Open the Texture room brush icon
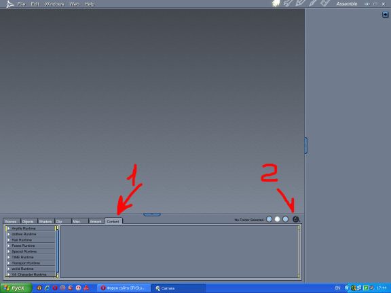This screenshot has height=293, width=391. pos(313,3)
